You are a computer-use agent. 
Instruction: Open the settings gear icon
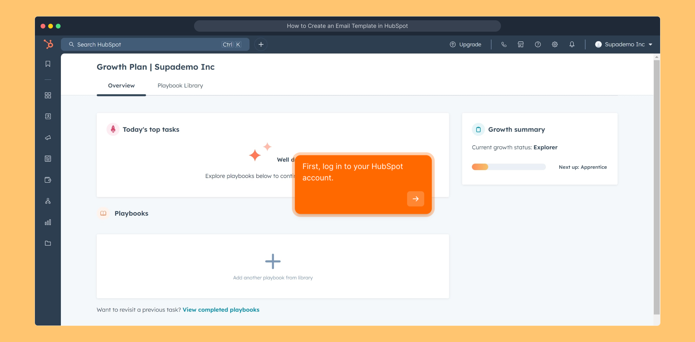555,44
